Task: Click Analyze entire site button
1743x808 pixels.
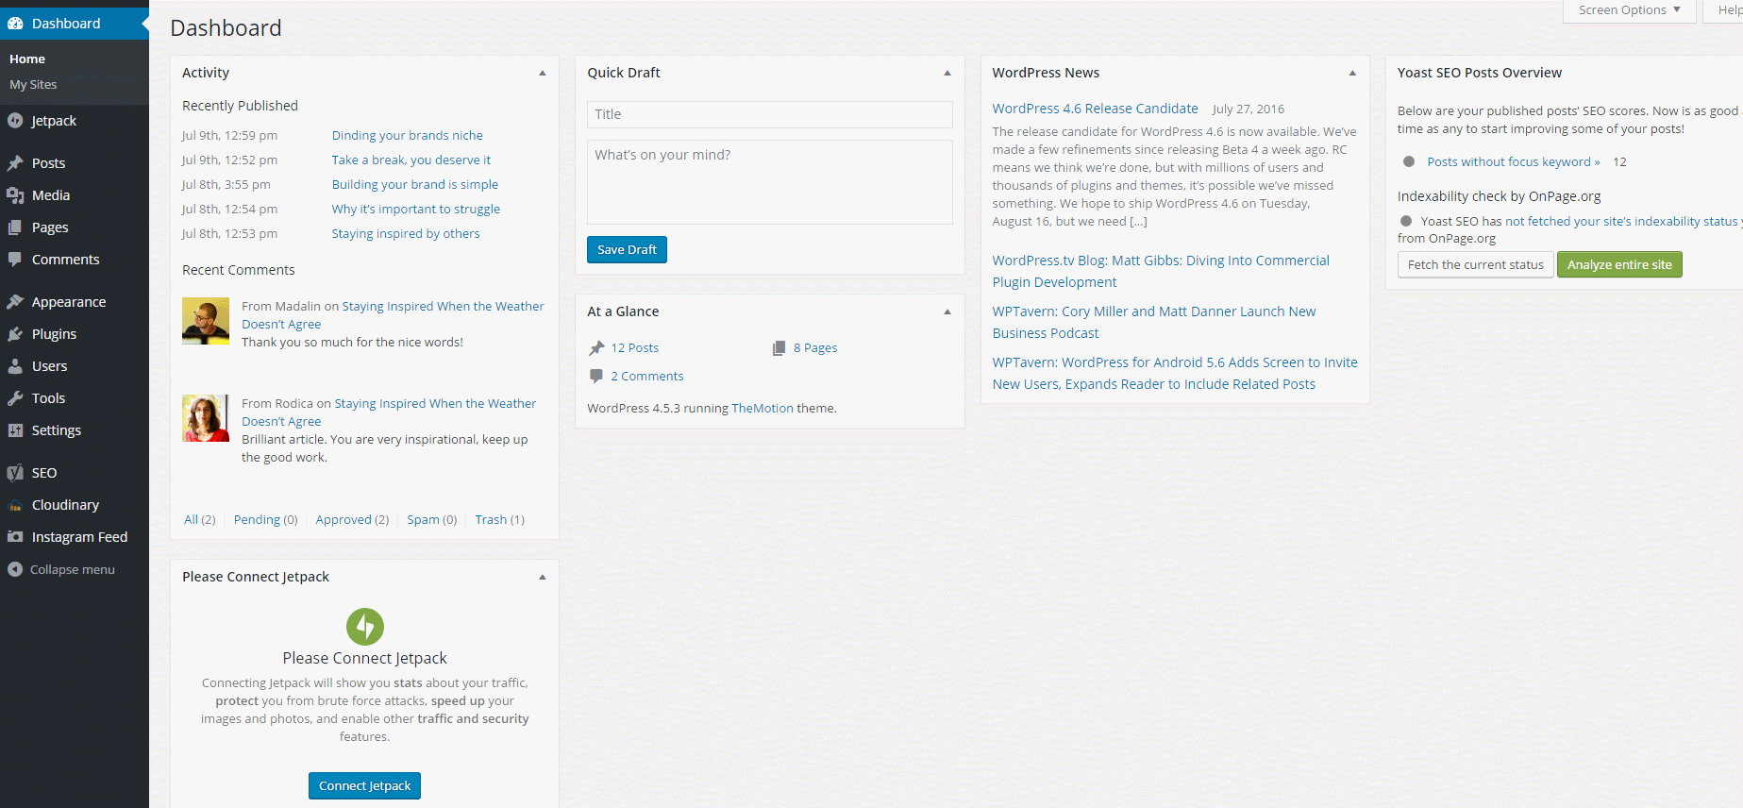Action: tap(1619, 264)
